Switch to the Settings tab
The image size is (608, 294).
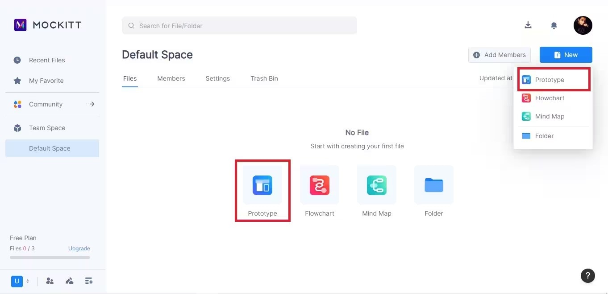point(218,78)
